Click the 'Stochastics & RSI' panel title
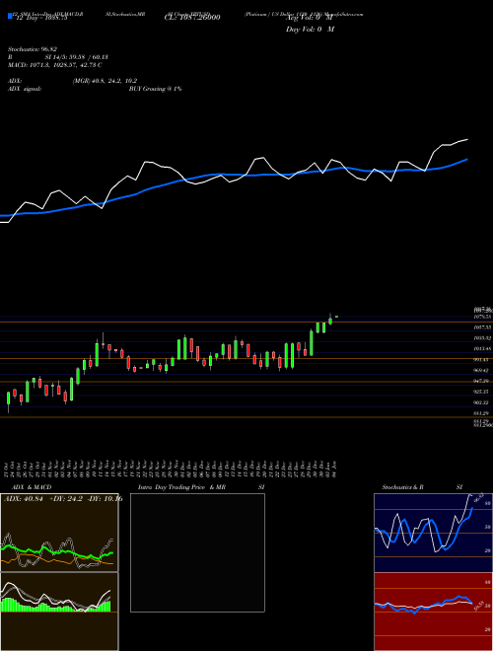The image size is (493, 651). click(x=422, y=487)
